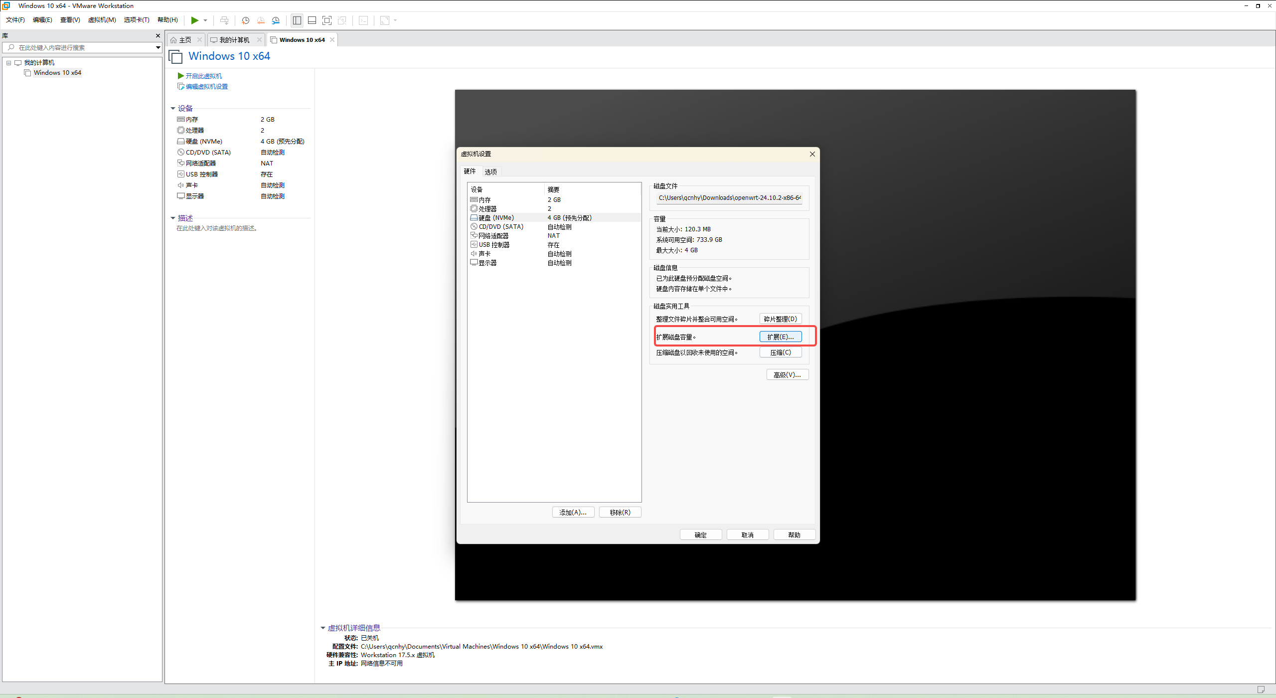Click the 磁盘文件 path field
The height and width of the screenshot is (698, 1276).
(x=730, y=198)
